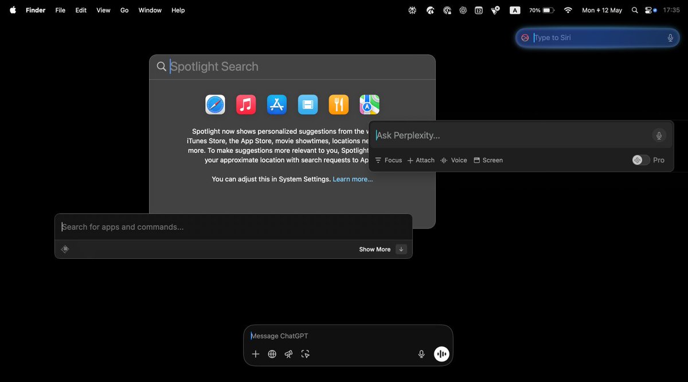Open the Maps icon in Spotlight
Image resolution: width=688 pixels, height=382 pixels.
coord(370,105)
